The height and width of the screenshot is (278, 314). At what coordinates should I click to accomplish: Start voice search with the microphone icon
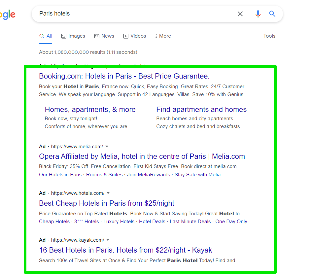(x=258, y=14)
